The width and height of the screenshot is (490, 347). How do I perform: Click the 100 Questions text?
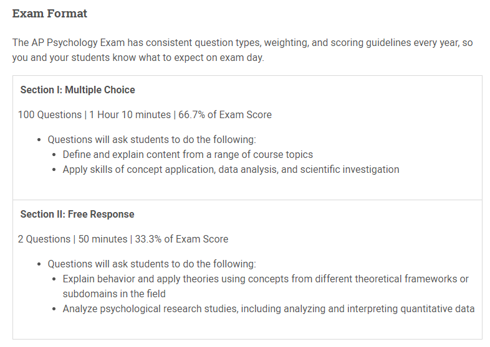[50, 114]
